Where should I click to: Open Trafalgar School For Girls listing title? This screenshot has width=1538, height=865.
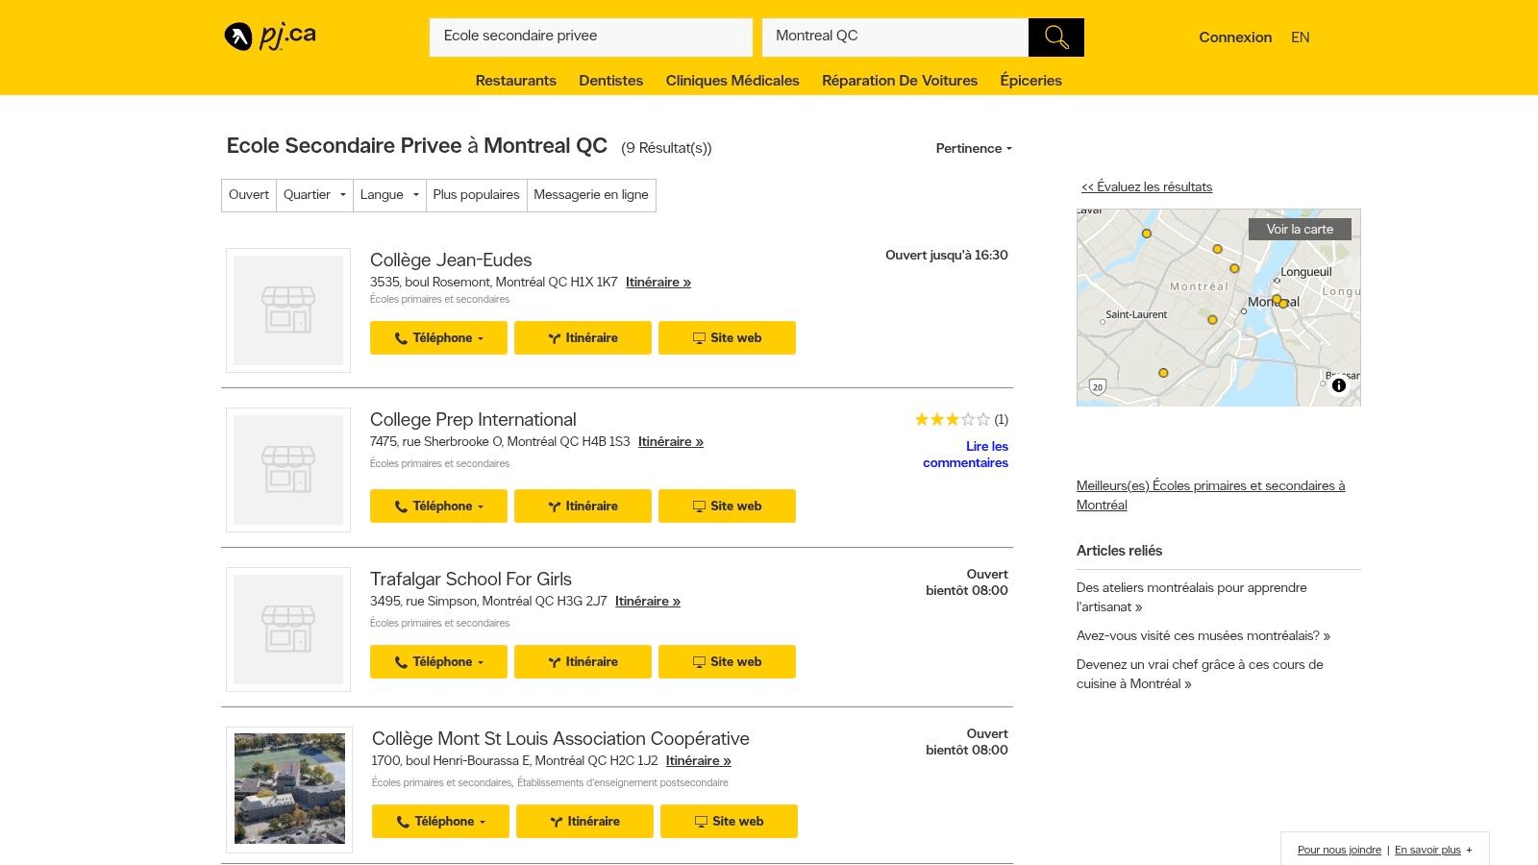(x=471, y=579)
